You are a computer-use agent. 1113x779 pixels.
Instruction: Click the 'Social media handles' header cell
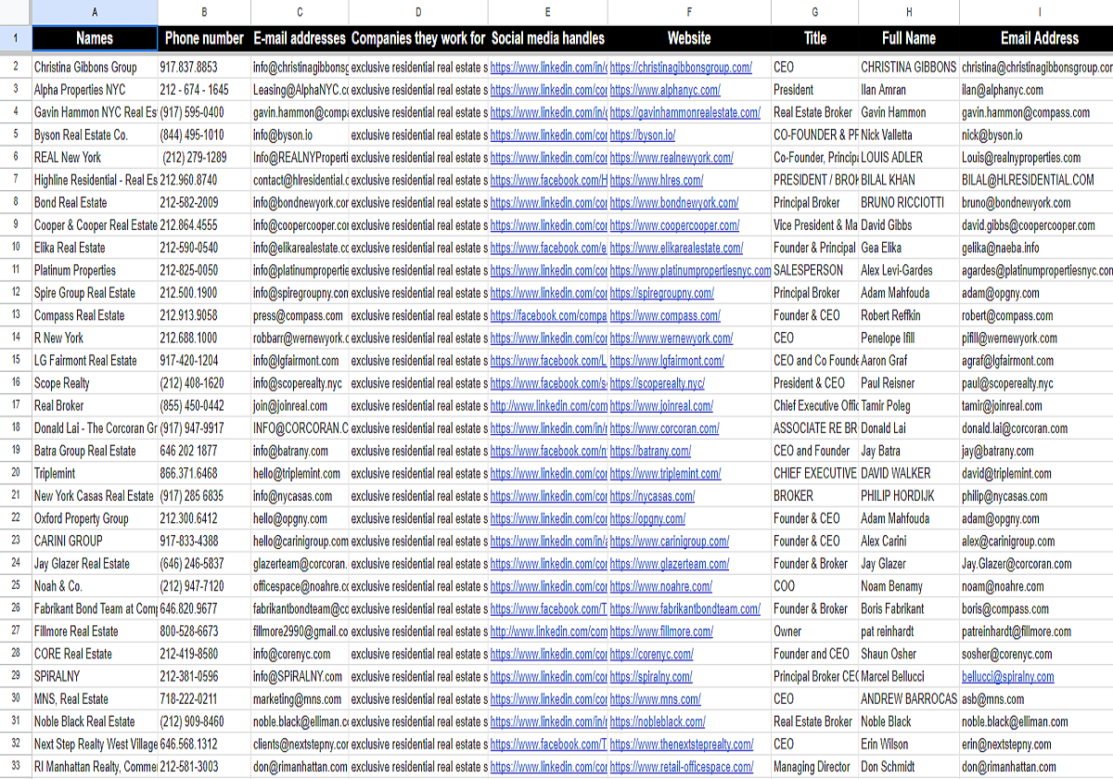[548, 38]
